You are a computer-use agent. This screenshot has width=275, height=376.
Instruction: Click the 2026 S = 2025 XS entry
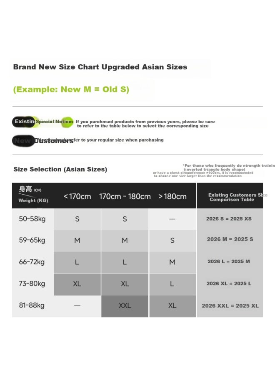pos(229,218)
